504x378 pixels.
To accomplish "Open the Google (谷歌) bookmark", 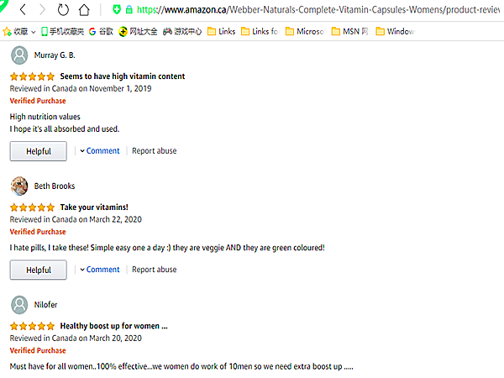I will [x=101, y=32].
